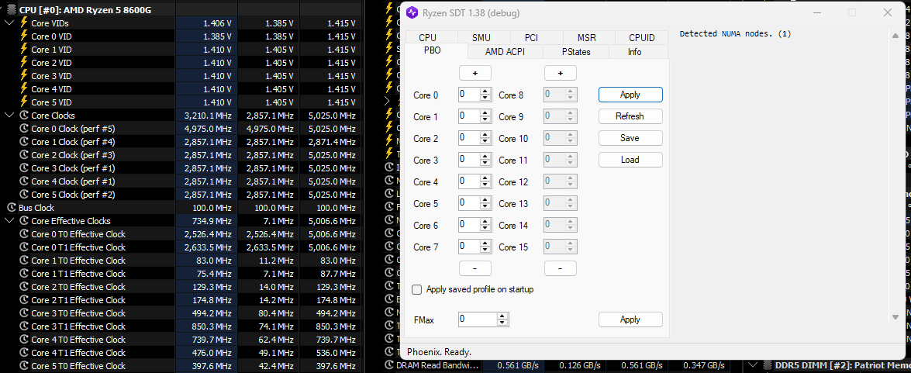This screenshot has height=373, width=911.
Task: Load a saved PBO profile
Action: point(630,160)
